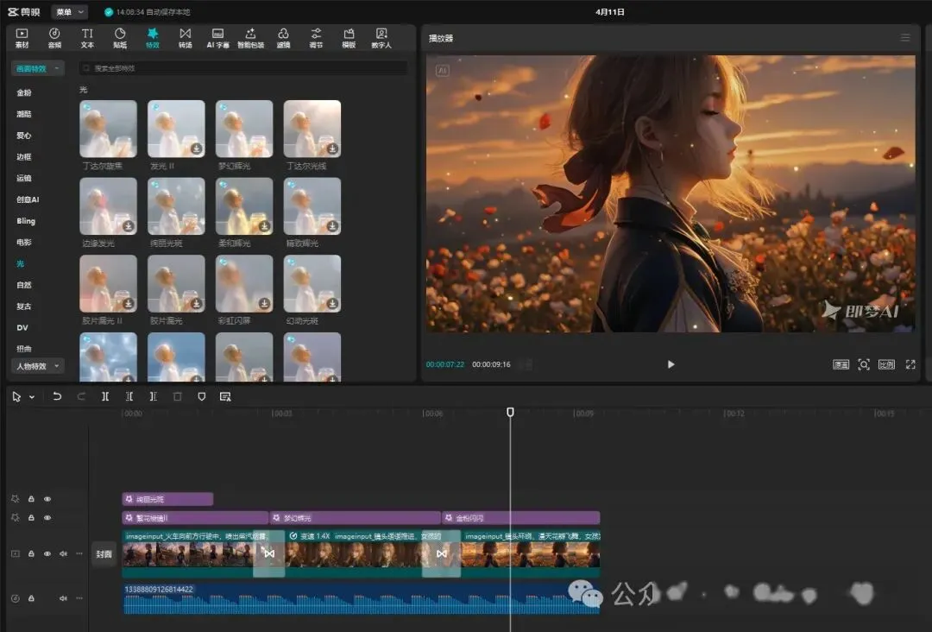Mute the main video track speaker icon
Viewport: 932px width, 632px height.
click(63, 553)
